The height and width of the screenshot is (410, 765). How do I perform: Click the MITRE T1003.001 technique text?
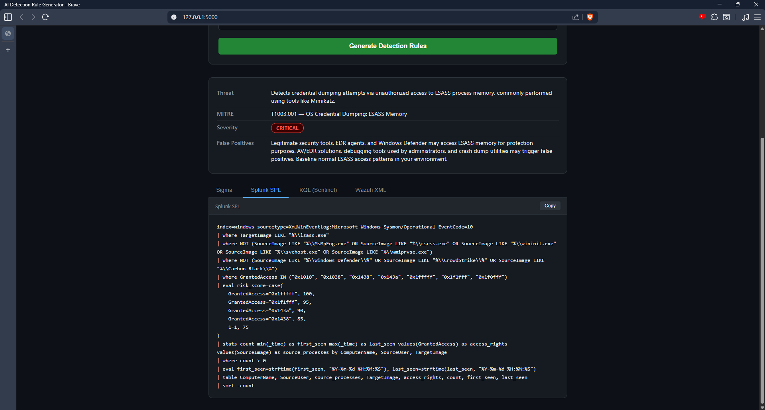[x=339, y=114]
